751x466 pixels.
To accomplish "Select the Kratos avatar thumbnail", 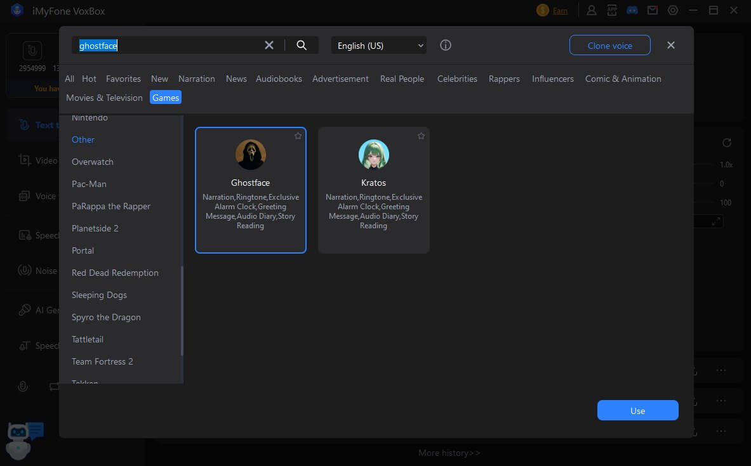I will [x=373, y=155].
